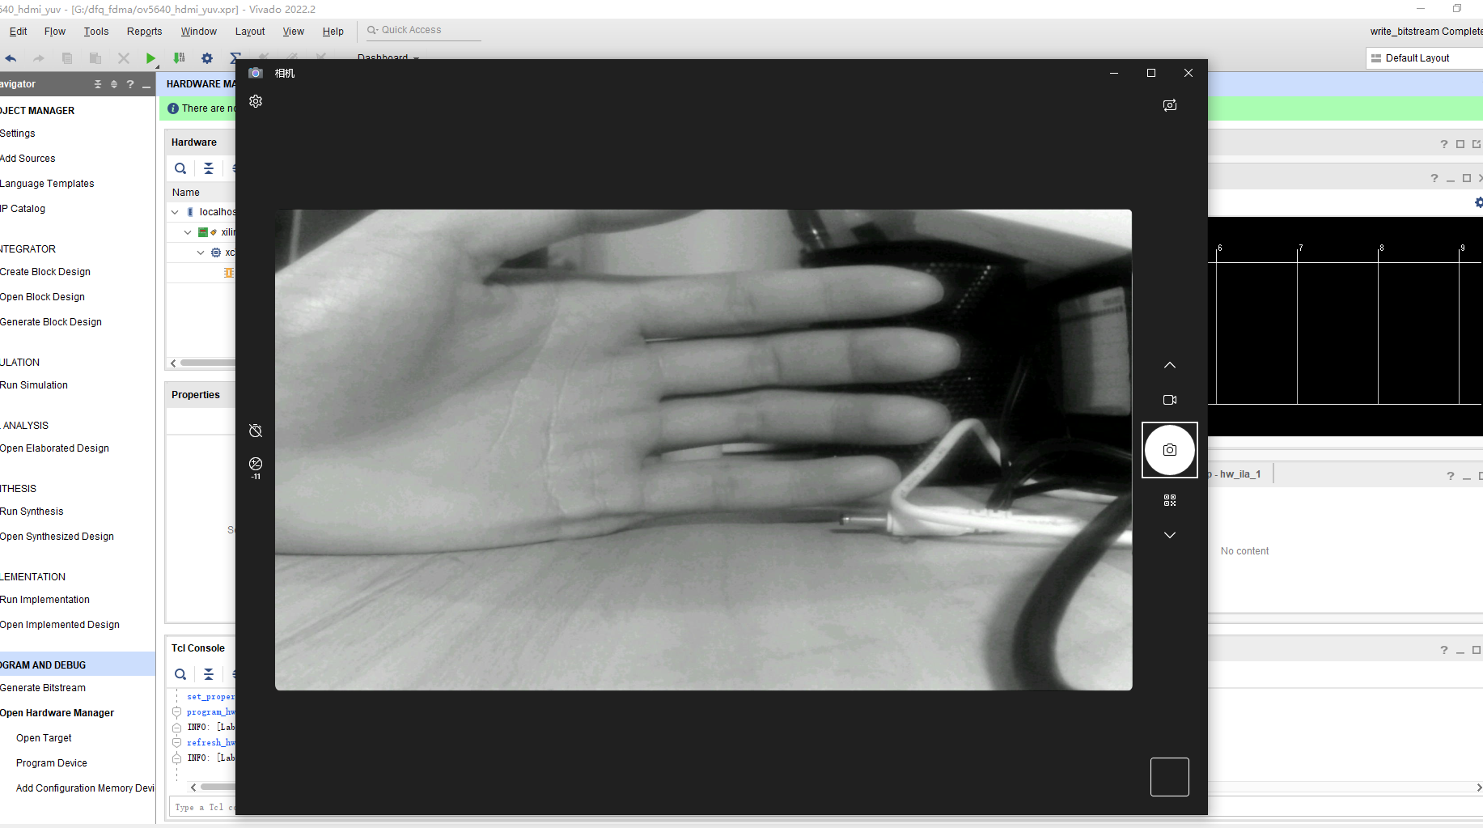Open the Reports menu
This screenshot has width=1483, height=828.
click(144, 32)
